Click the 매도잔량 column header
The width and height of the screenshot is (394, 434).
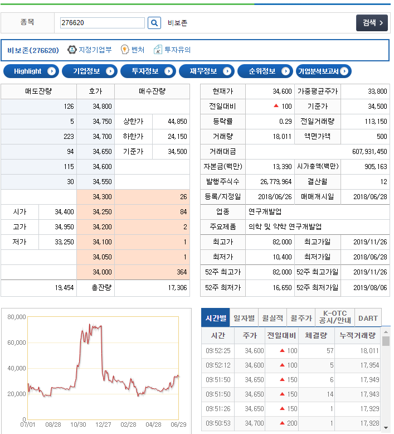38,91
